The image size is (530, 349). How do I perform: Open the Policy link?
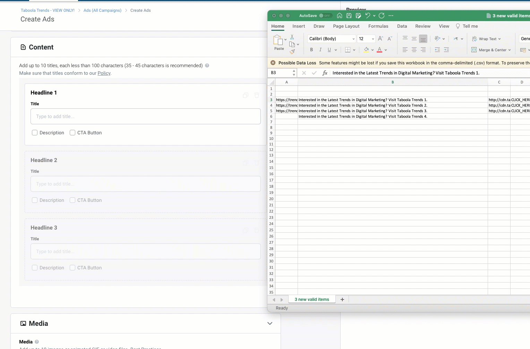(x=104, y=73)
